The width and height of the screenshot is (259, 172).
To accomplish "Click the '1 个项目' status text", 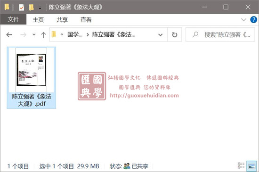I will click(x=18, y=166).
